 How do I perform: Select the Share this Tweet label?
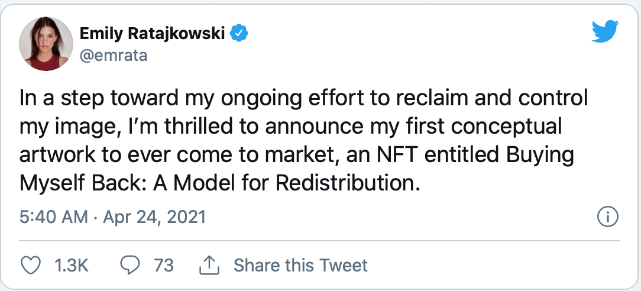pyautogui.click(x=300, y=265)
